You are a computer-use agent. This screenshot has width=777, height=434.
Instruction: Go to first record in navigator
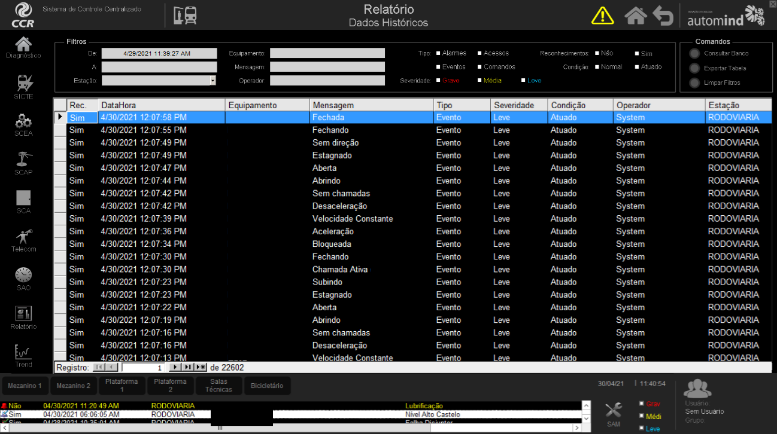[99, 368]
